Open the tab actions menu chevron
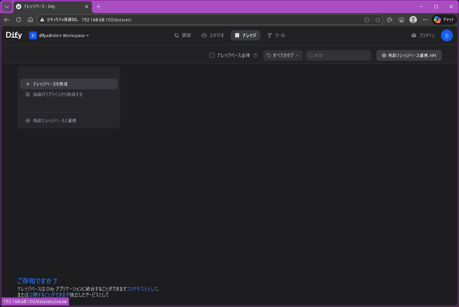Viewport: 459px width, 307px height. coord(7,7)
